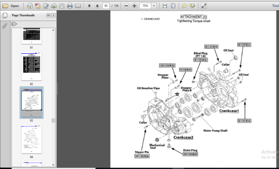Click the Print file icon
Image resolution: width=279 pixels, height=169 pixels.
70,6
